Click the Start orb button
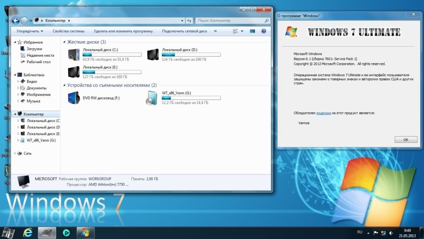 coord(8,232)
